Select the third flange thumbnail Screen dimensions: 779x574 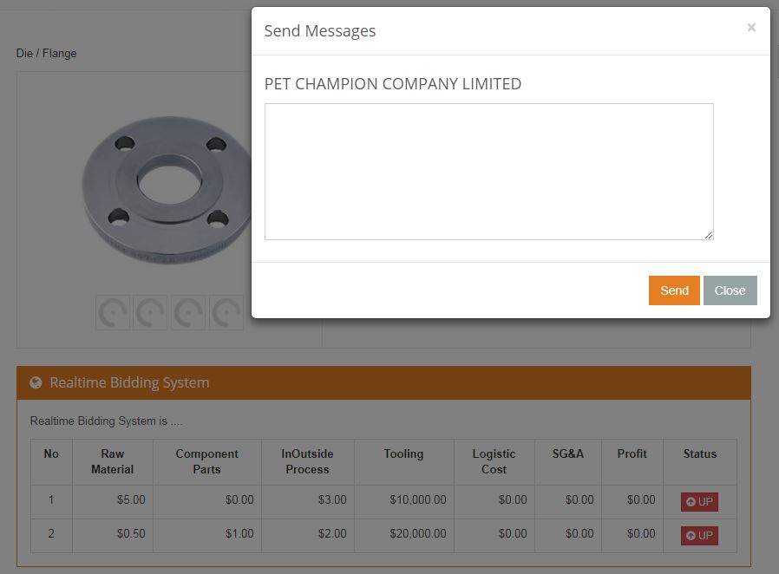coord(188,313)
